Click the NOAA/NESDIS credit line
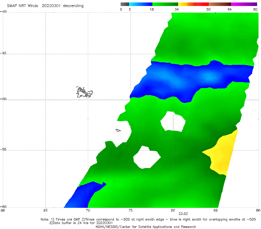261x229 pixels. pos(146,227)
